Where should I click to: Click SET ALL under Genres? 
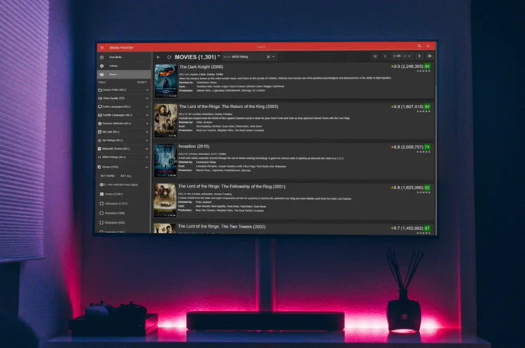126,176
